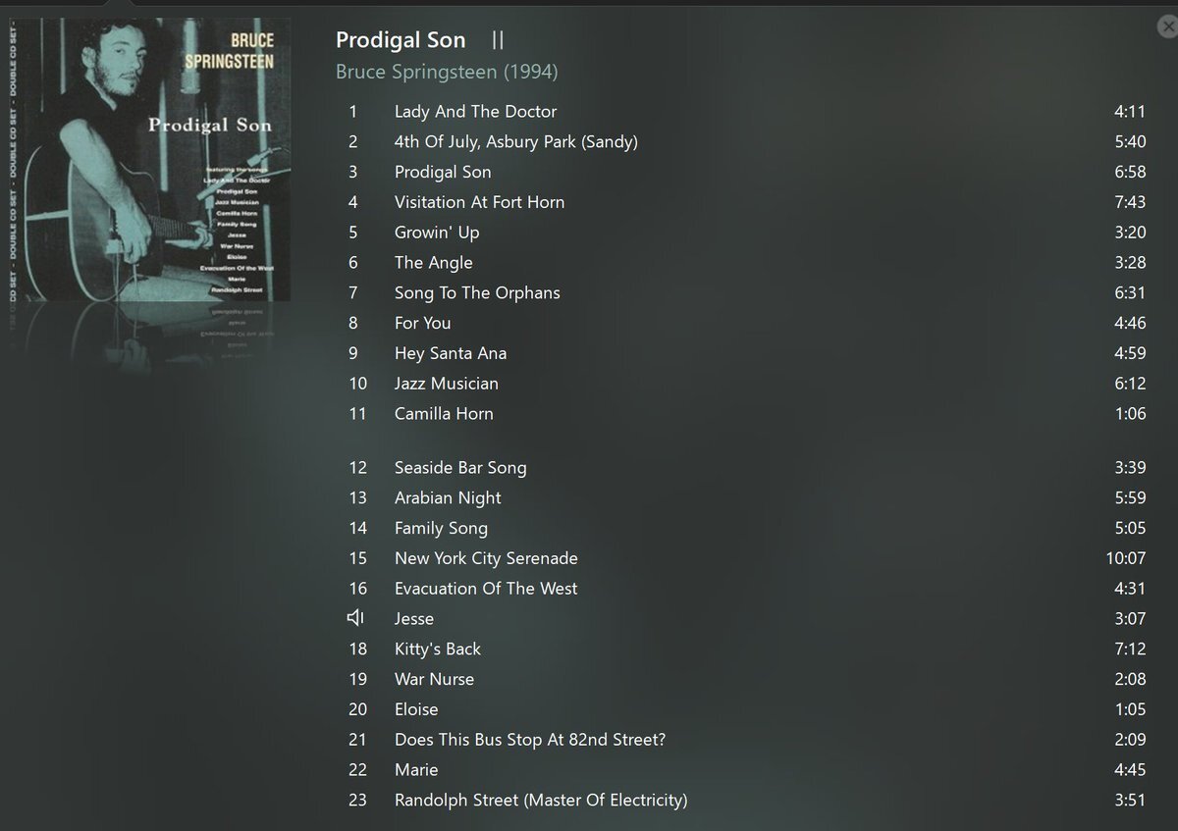Open the Bruce Springsteen (1994) artist link

pos(447,72)
